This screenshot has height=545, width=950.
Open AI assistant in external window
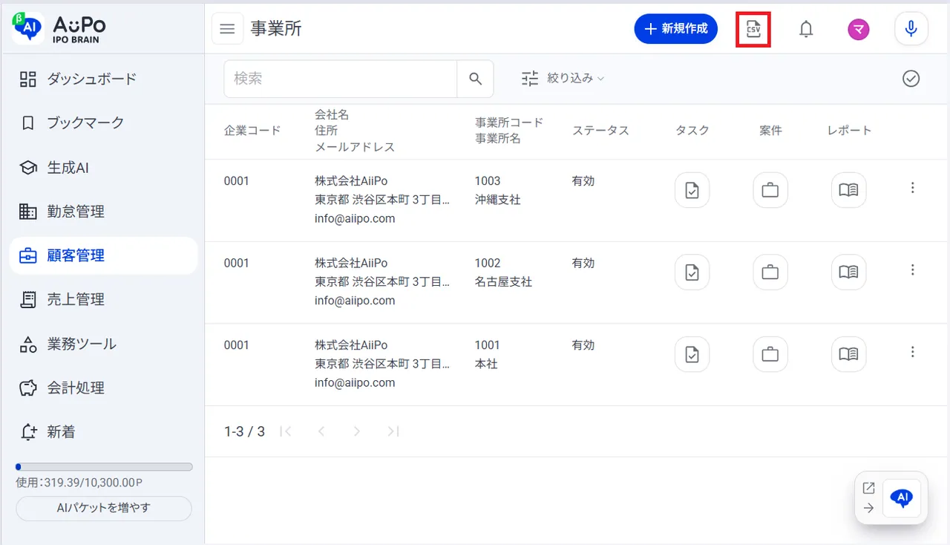pyautogui.click(x=868, y=488)
